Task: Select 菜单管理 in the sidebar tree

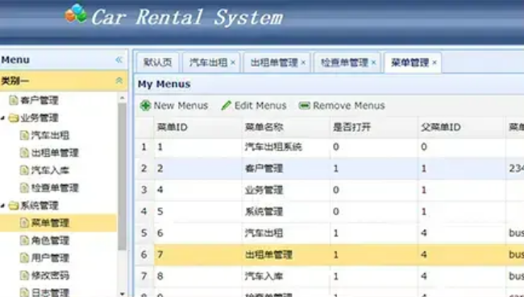Action: click(x=50, y=223)
